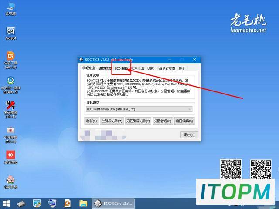279x209 pixels.
Task: Click the Windows Start button
Action: 7,203
